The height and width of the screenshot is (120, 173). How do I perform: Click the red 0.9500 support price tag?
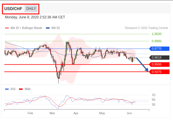pos(159,64)
